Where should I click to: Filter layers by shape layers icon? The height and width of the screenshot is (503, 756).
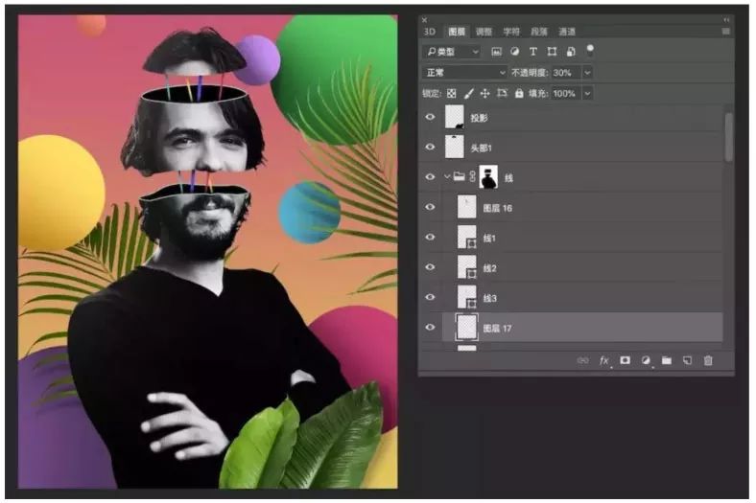coord(552,52)
